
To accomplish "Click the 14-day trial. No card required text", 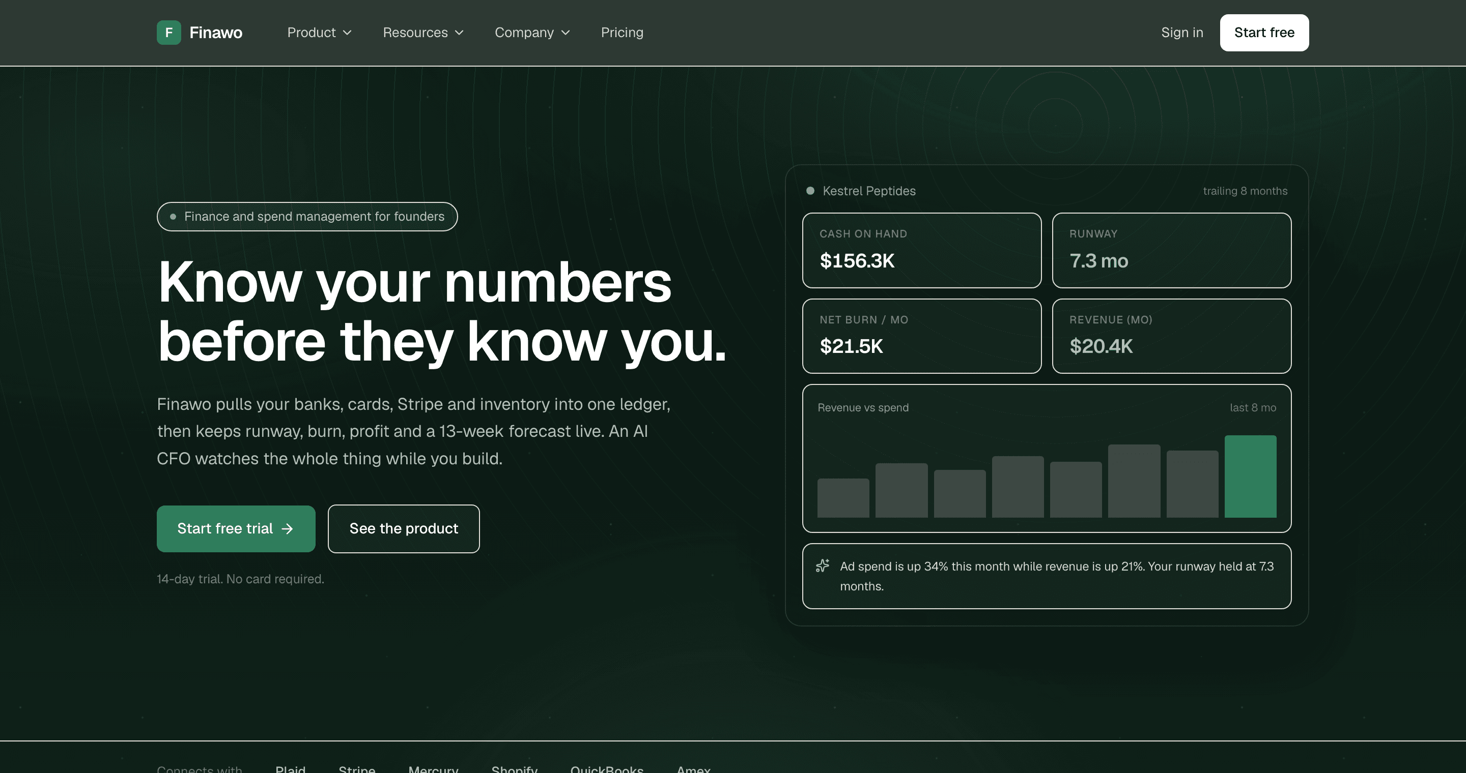I will (x=240, y=579).
